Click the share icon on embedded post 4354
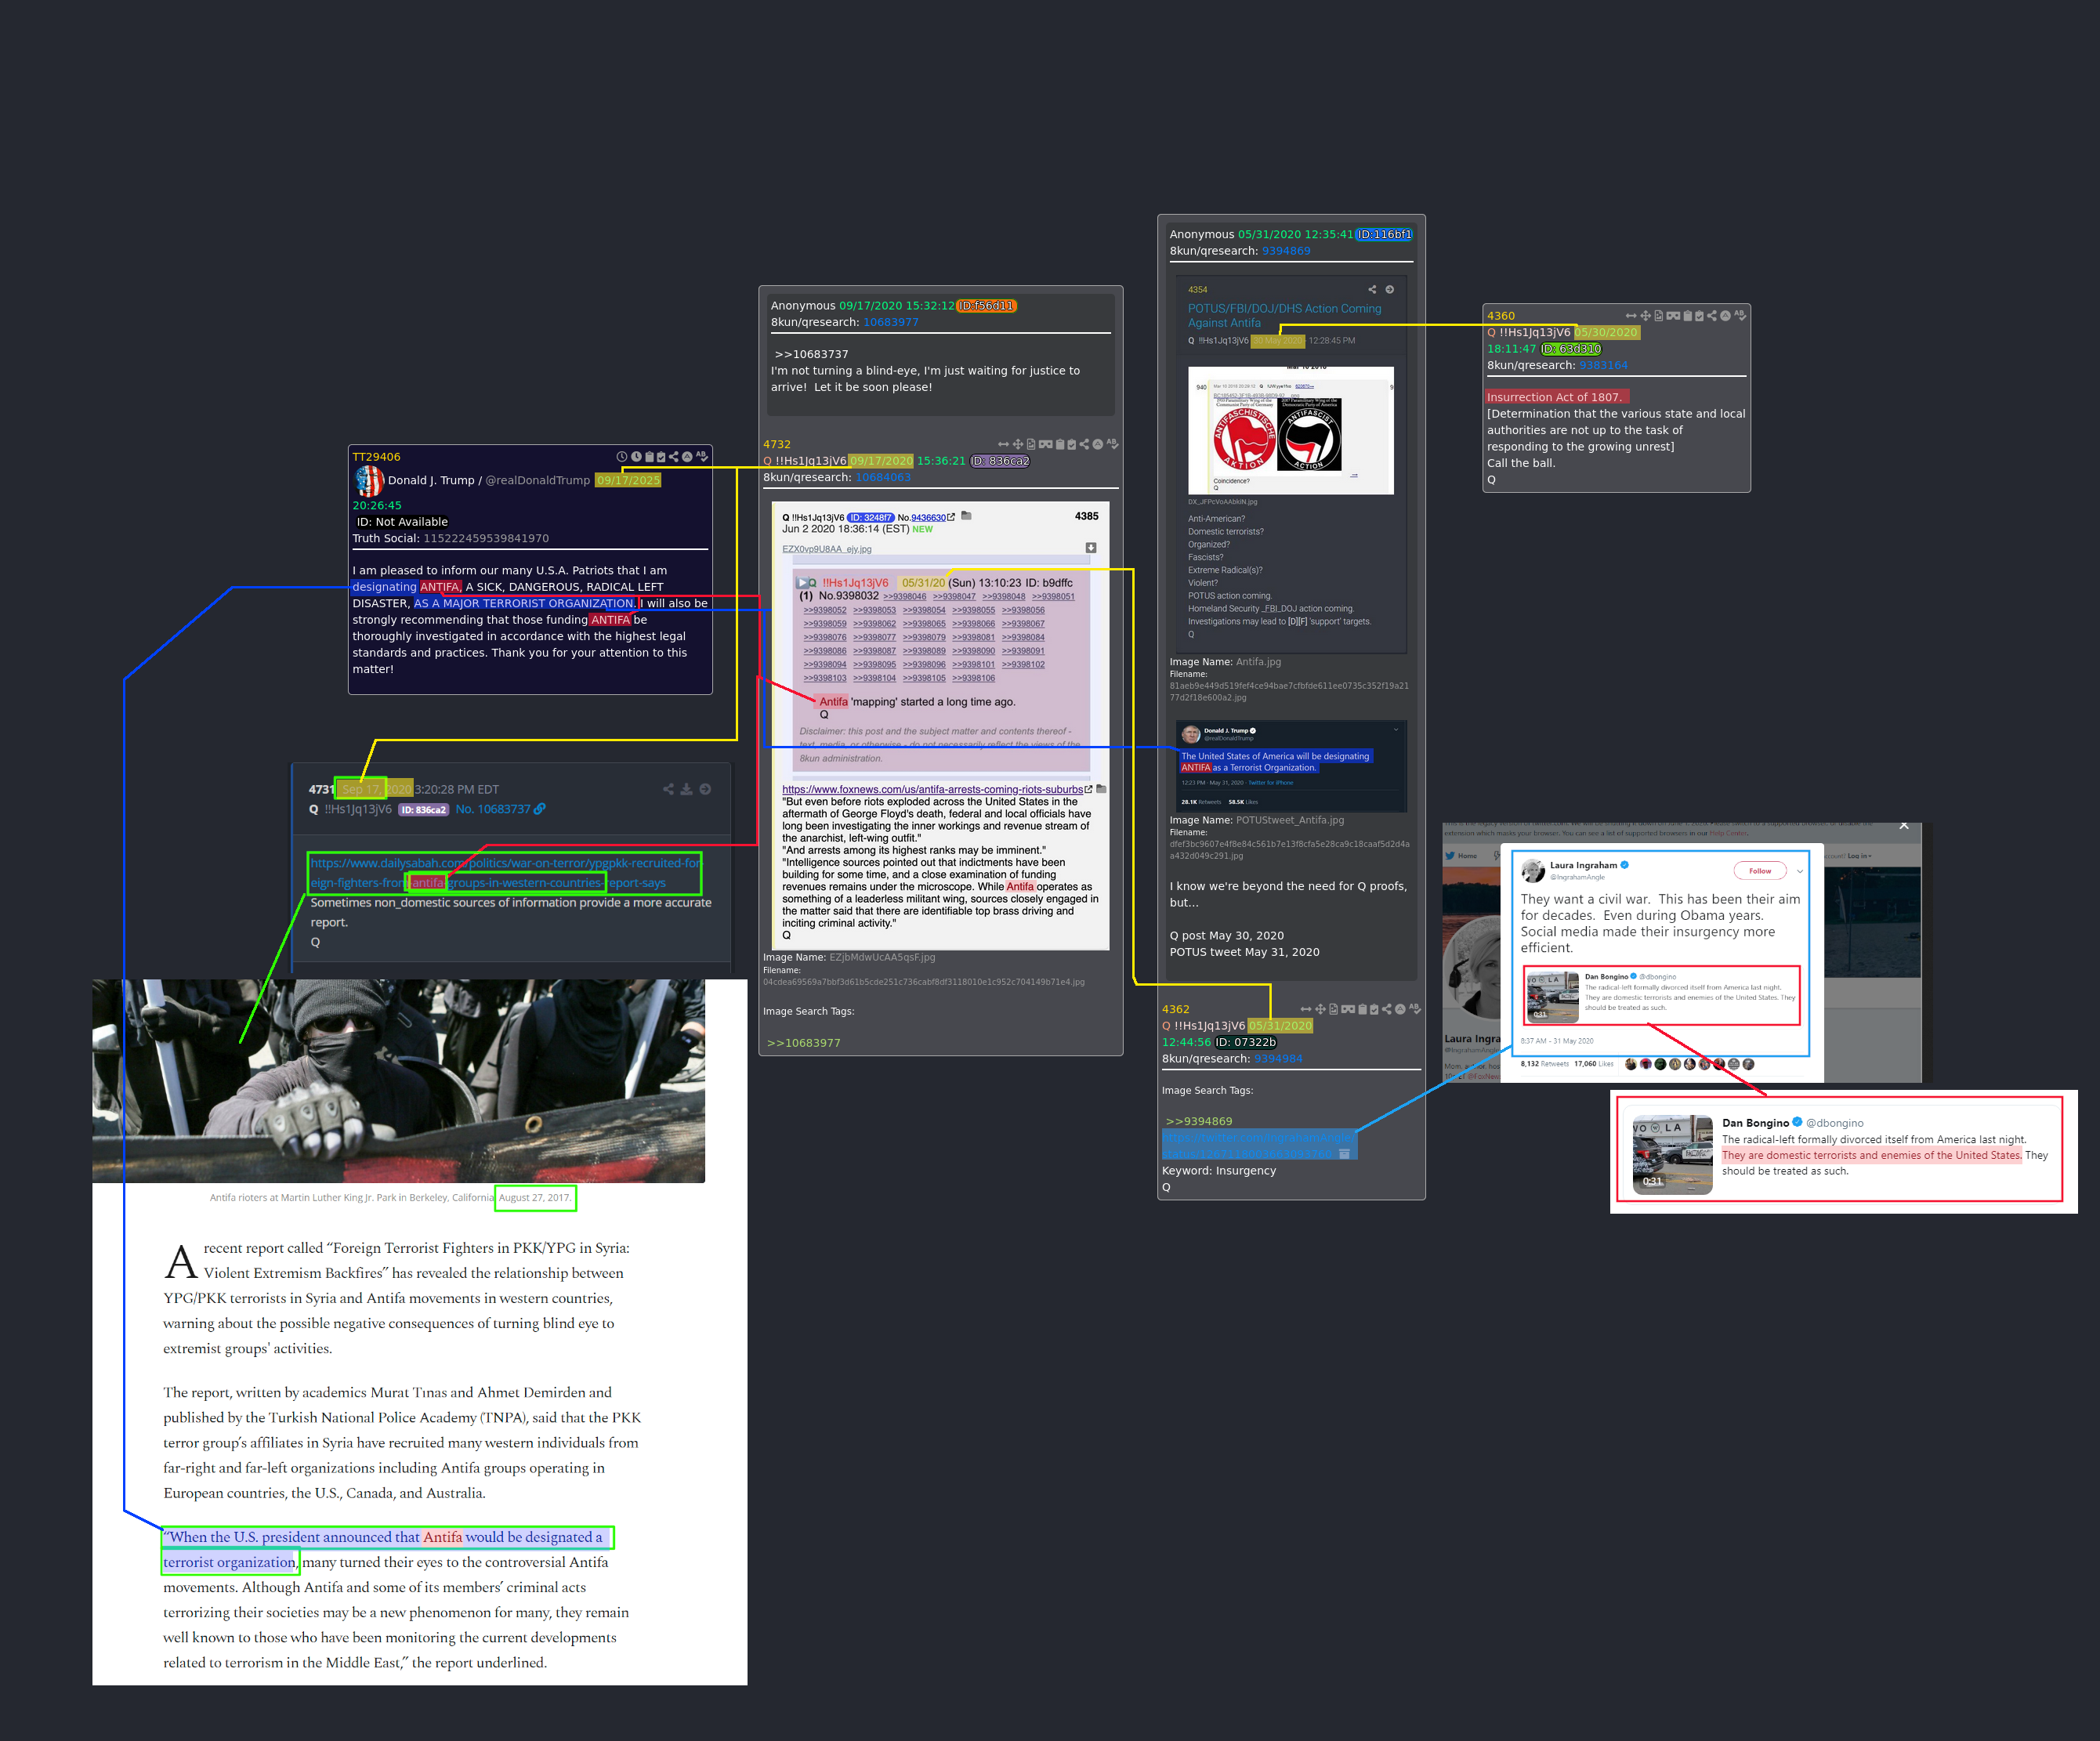 pyautogui.click(x=1372, y=289)
